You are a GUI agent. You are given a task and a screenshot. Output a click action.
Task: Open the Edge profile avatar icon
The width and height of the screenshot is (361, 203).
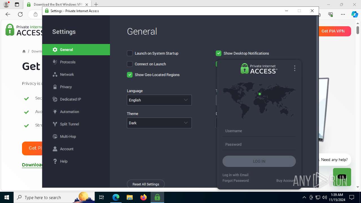click(x=6, y=5)
